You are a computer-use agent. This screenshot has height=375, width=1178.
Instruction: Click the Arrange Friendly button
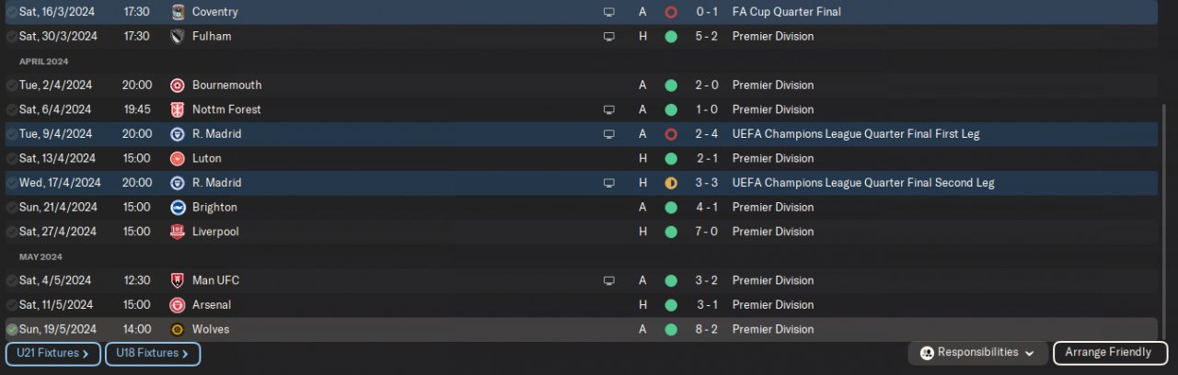pyautogui.click(x=1110, y=353)
